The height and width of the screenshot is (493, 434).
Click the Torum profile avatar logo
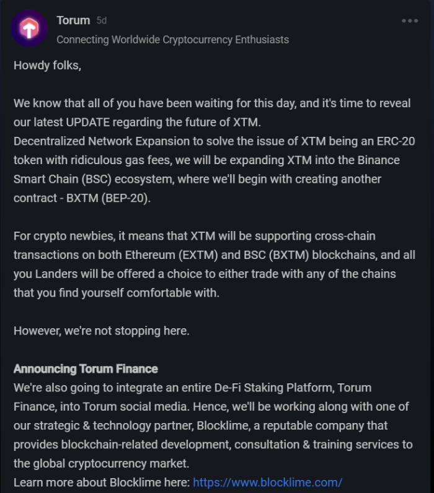(x=29, y=28)
